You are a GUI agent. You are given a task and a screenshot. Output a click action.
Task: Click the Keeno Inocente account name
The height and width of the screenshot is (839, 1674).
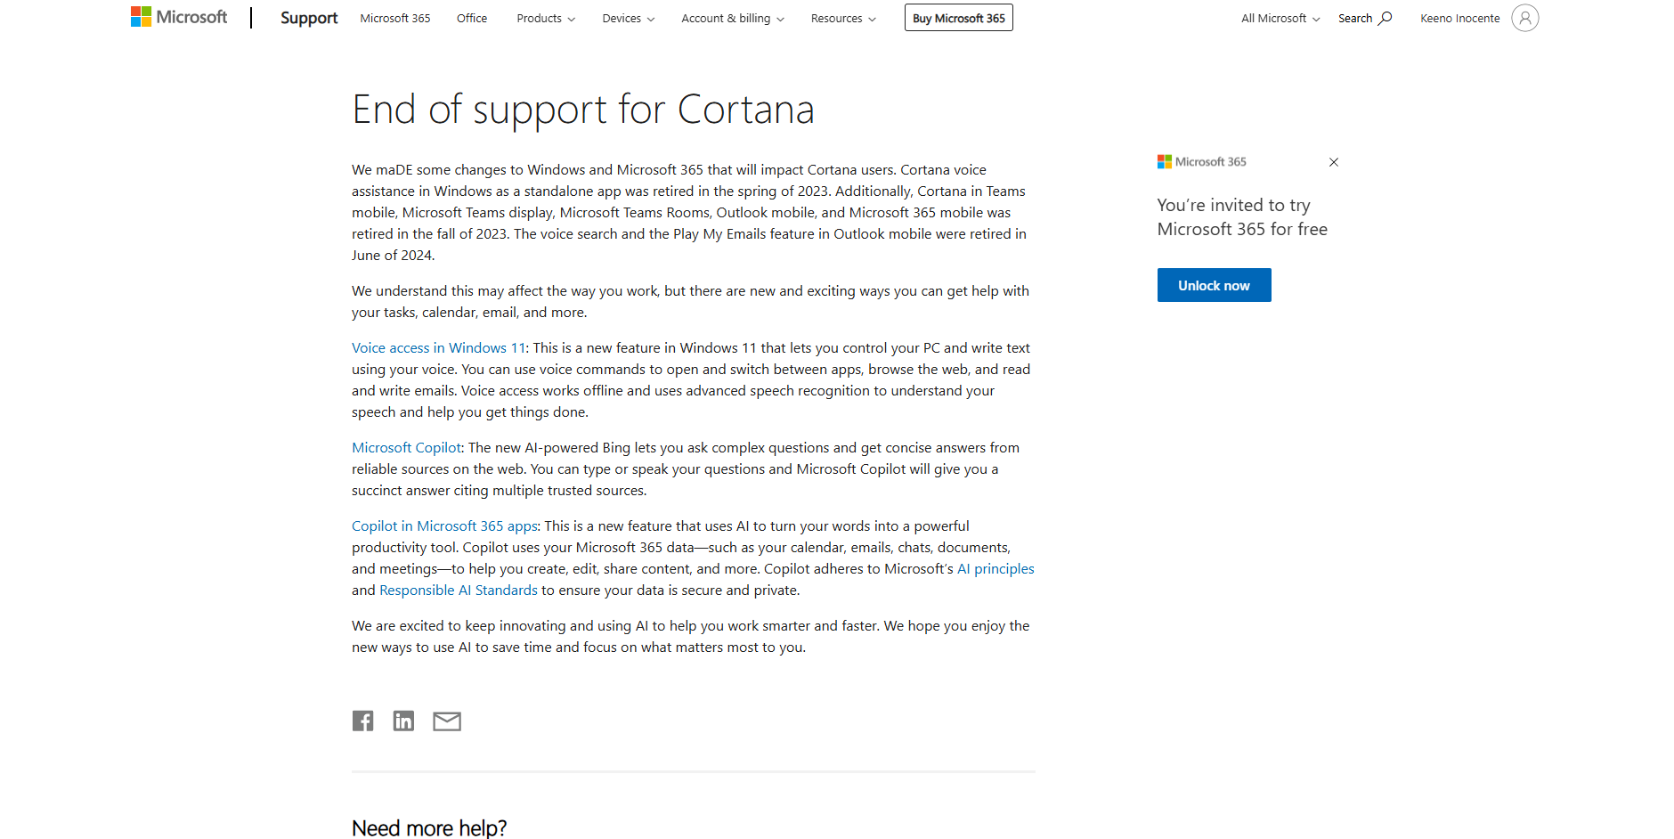tap(1460, 18)
